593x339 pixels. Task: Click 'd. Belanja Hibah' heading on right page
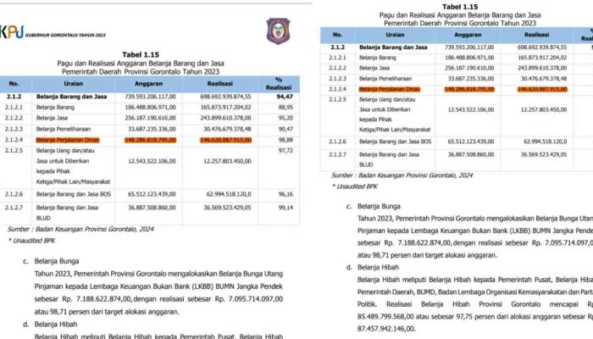pyautogui.click(x=373, y=268)
